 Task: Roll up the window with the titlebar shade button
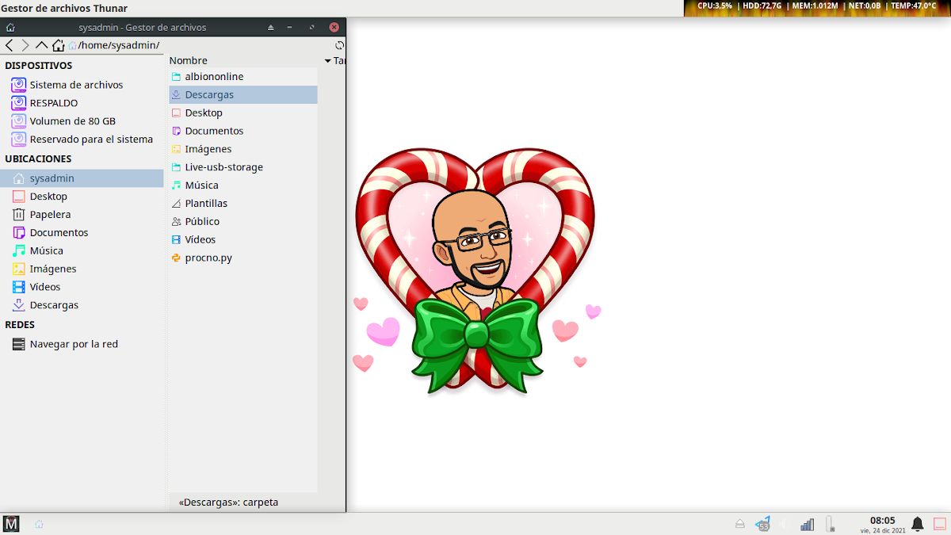pyautogui.click(x=271, y=27)
